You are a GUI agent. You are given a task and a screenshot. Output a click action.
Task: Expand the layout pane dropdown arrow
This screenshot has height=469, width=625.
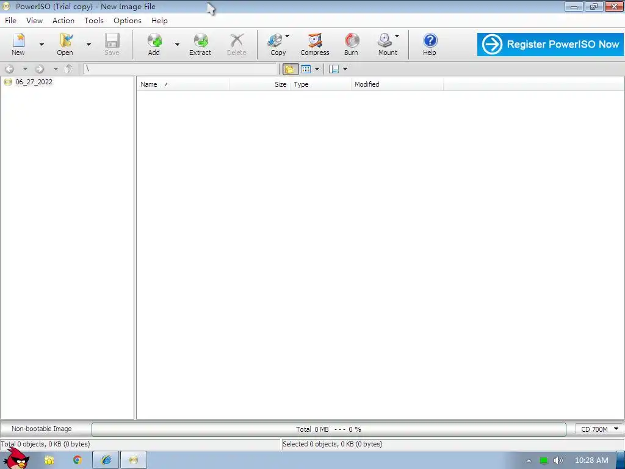pos(345,69)
